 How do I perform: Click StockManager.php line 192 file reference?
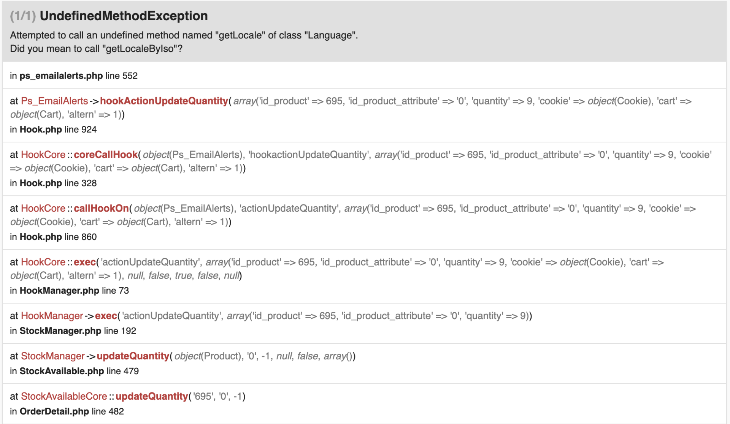73,331
